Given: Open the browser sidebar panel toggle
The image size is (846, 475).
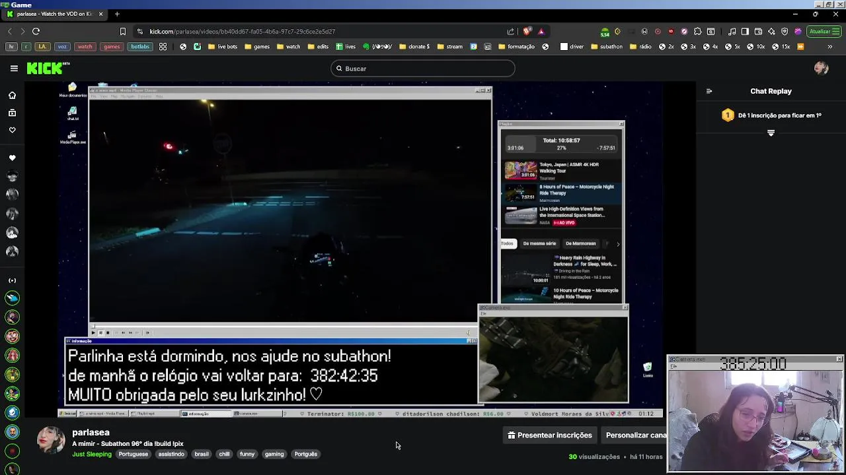Looking at the screenshot, I should pos(745,31).
